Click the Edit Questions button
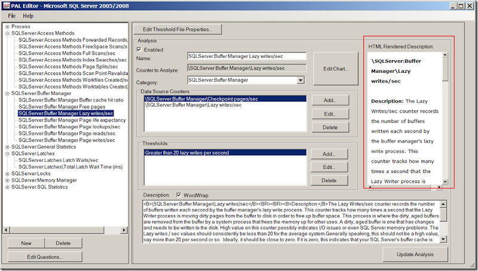 click(x=45, y=257)
